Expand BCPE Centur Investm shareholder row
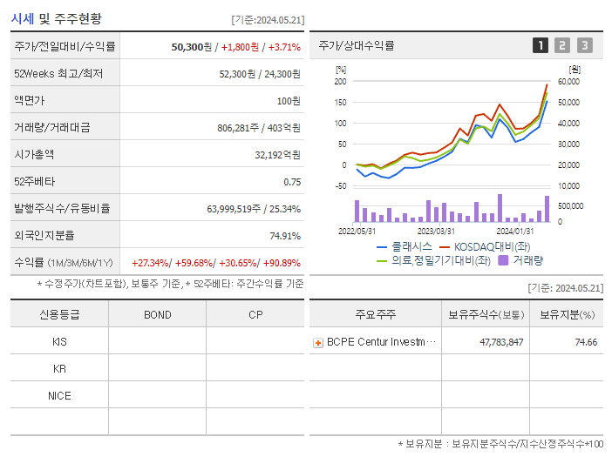This screenshot has height=457, width=612. coord(318,343)
